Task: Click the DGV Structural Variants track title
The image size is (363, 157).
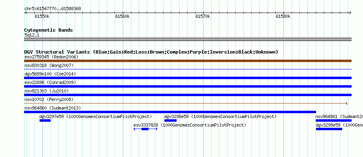Action: (x=151, y=52)
